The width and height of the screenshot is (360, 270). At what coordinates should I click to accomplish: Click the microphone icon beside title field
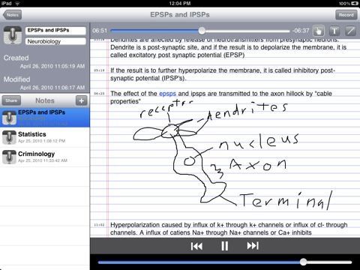[x=13, y=35]
